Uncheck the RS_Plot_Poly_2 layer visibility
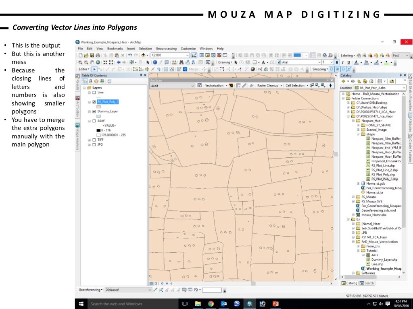413x309 pixels. pos(94,102)
